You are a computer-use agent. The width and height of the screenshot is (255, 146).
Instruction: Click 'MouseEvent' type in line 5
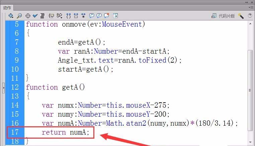point(122,24)
